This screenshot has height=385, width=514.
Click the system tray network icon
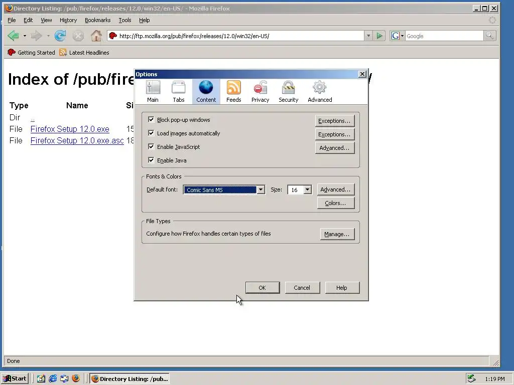coord(471,378)
